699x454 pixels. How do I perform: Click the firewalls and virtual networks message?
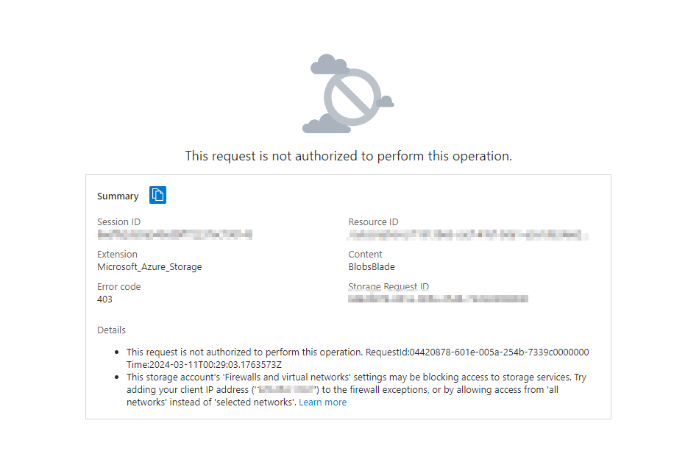(356, 390)
